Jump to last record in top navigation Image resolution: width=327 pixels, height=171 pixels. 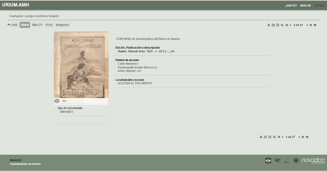tap(311, 25)
